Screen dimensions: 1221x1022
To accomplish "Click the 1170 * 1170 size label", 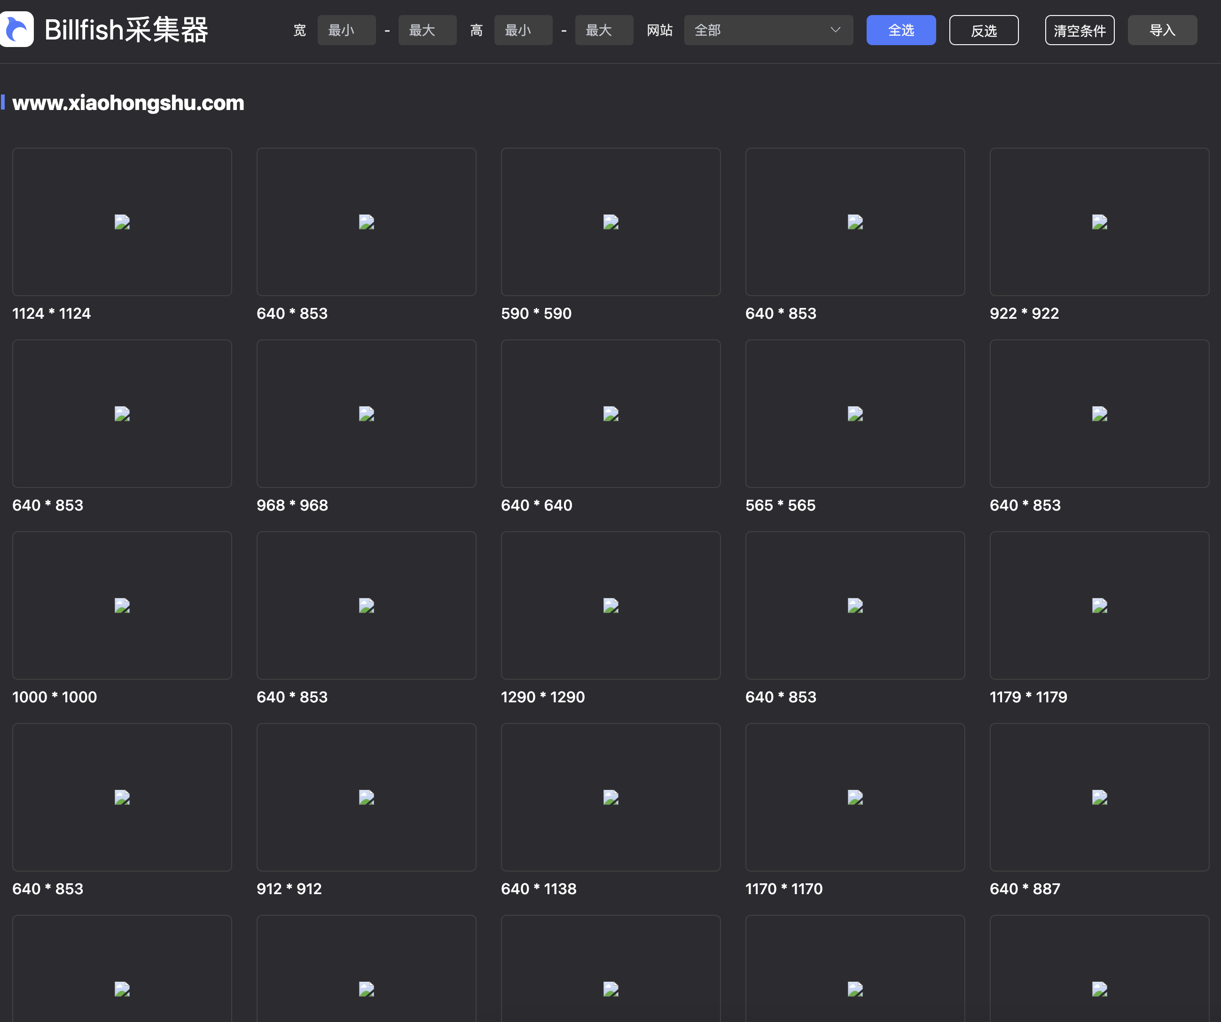I will click(784, 889).
